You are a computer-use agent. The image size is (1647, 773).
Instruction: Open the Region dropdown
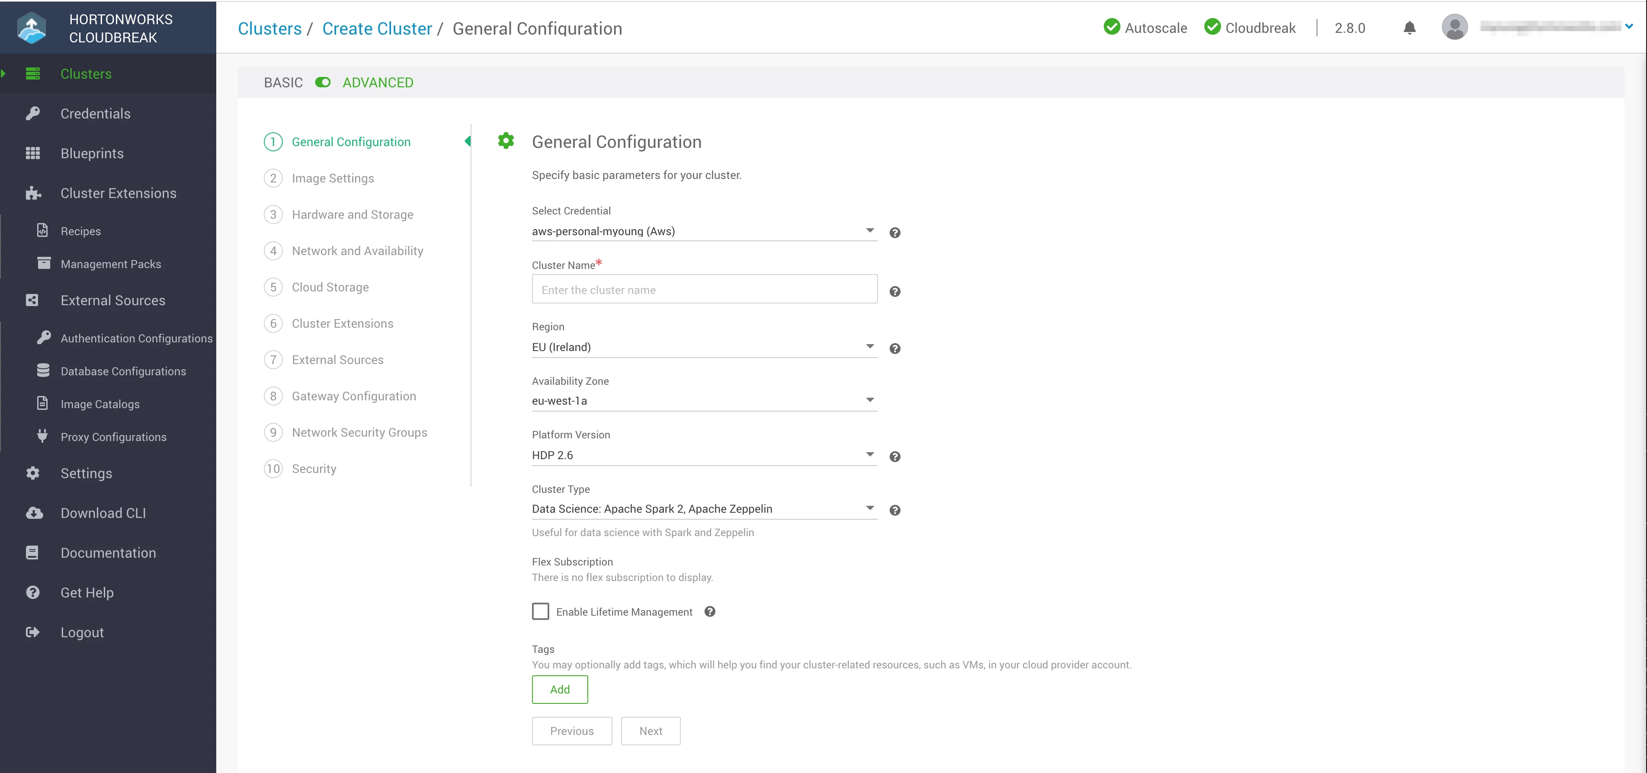click(x=704, y=347)
